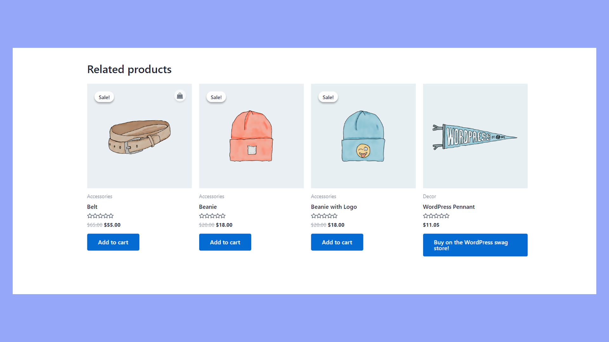Open the WordPress Pennant product image

(475, 136)
